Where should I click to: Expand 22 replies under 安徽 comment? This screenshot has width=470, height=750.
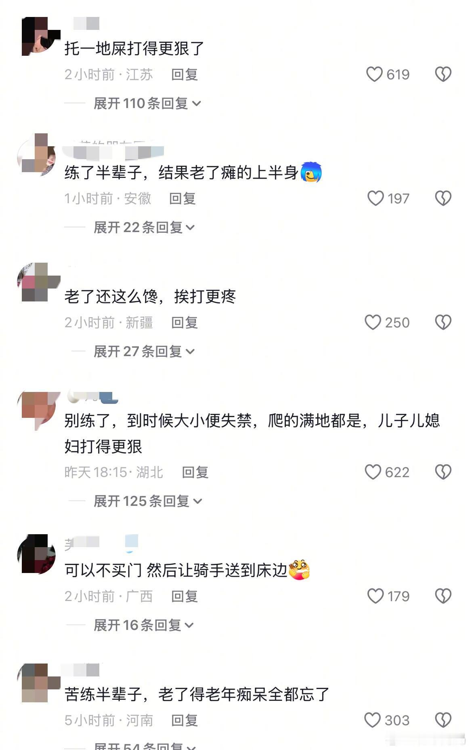coord(144,228)
